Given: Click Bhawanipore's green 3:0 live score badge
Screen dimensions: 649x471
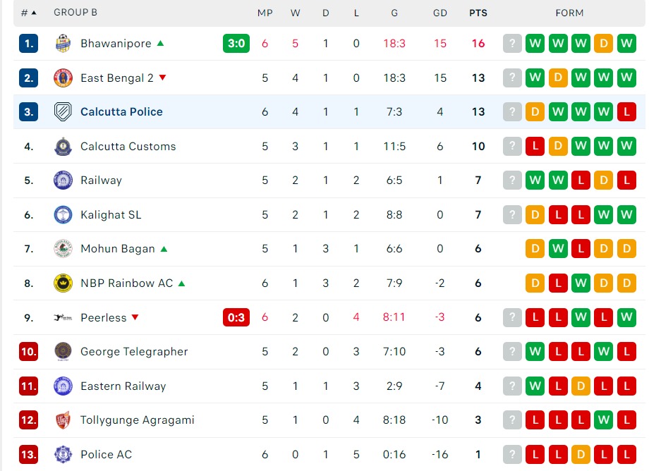Looking at the screenshot, I should 236,44.
